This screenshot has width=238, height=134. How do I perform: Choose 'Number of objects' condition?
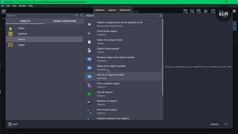pyautogui.click(x=123, y=103)
